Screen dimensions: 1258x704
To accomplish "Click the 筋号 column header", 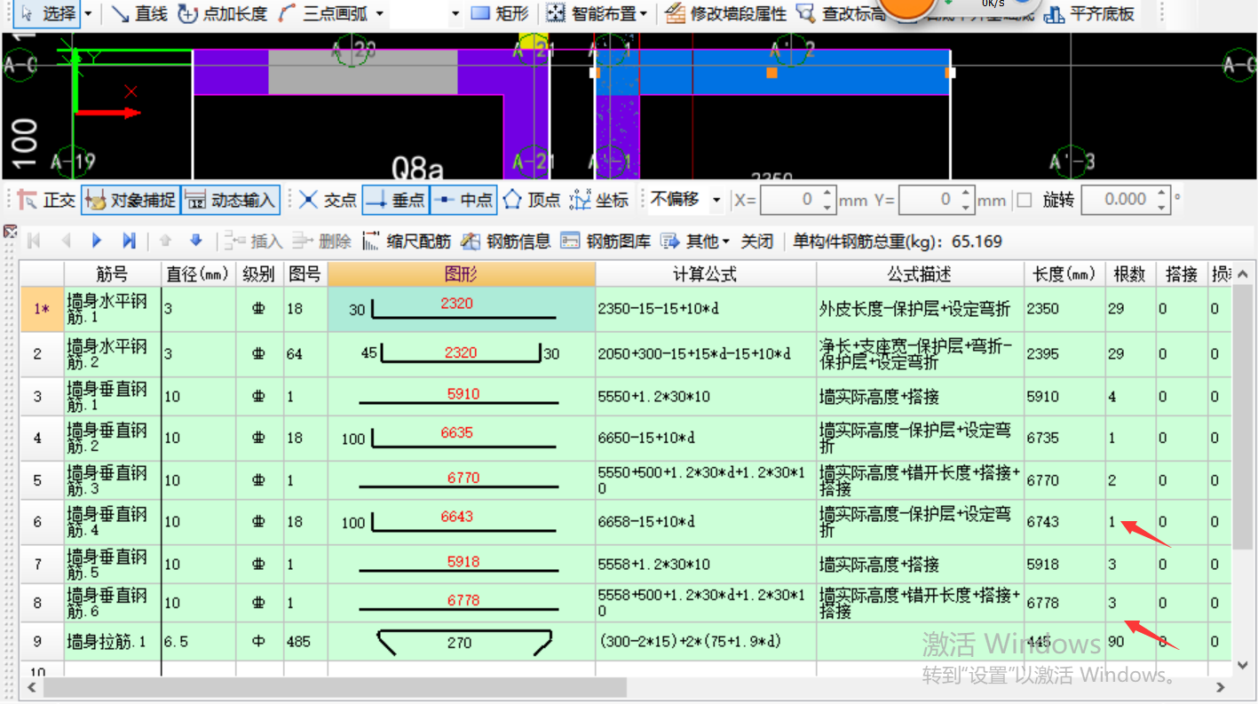I will tap(112, 273).
